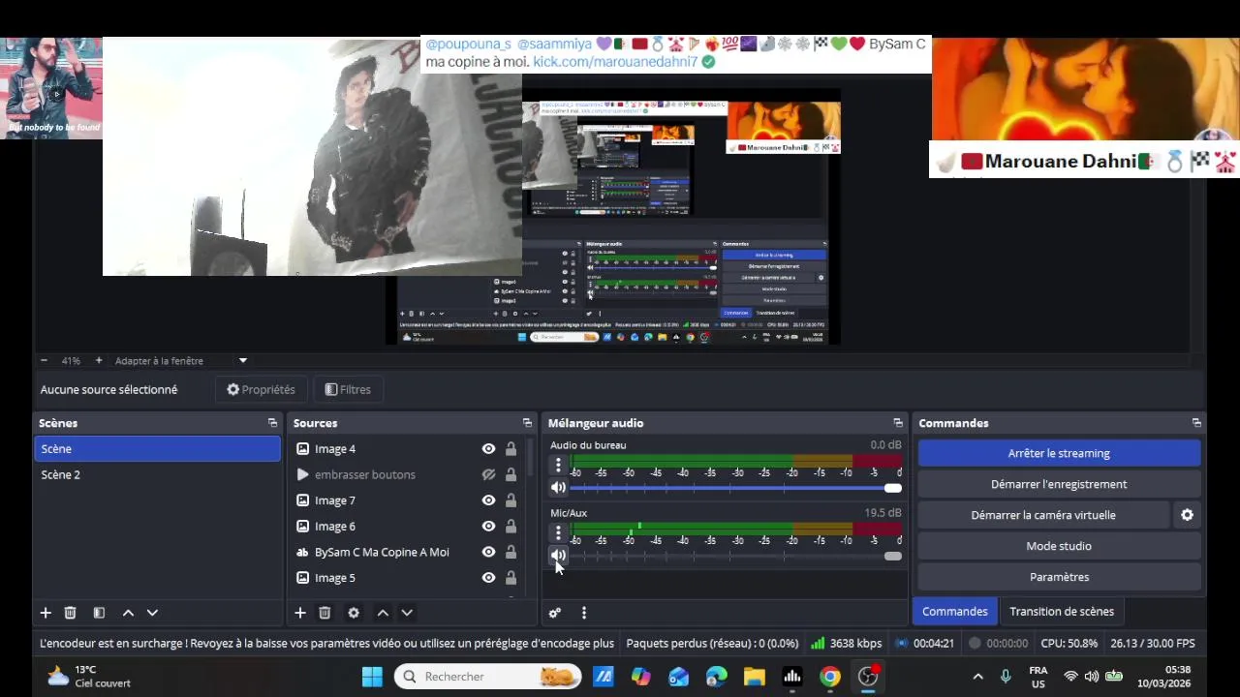Switch to the Transition de scènes tab
The width and height of the screenshot is (1240, 697).
click(x=1062, y=612)
